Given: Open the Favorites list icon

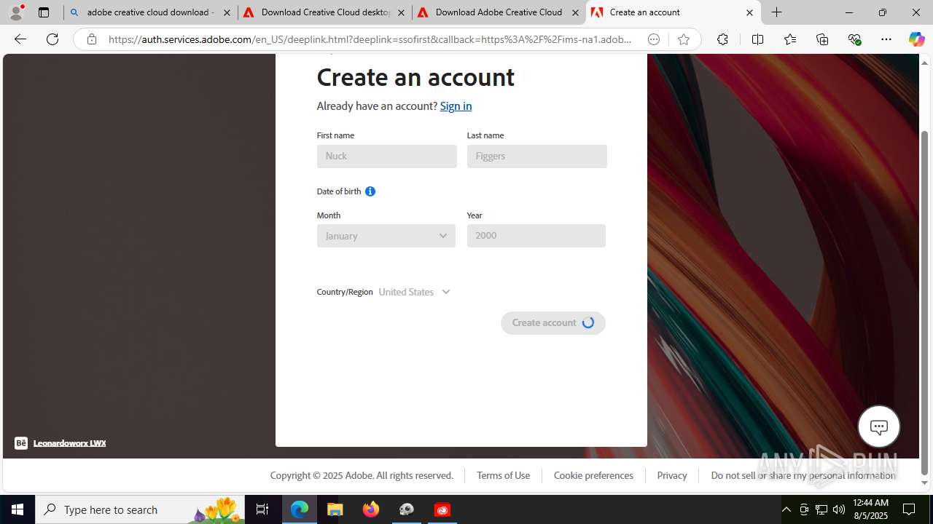Looking at the screenshot, I should point(790,39).
